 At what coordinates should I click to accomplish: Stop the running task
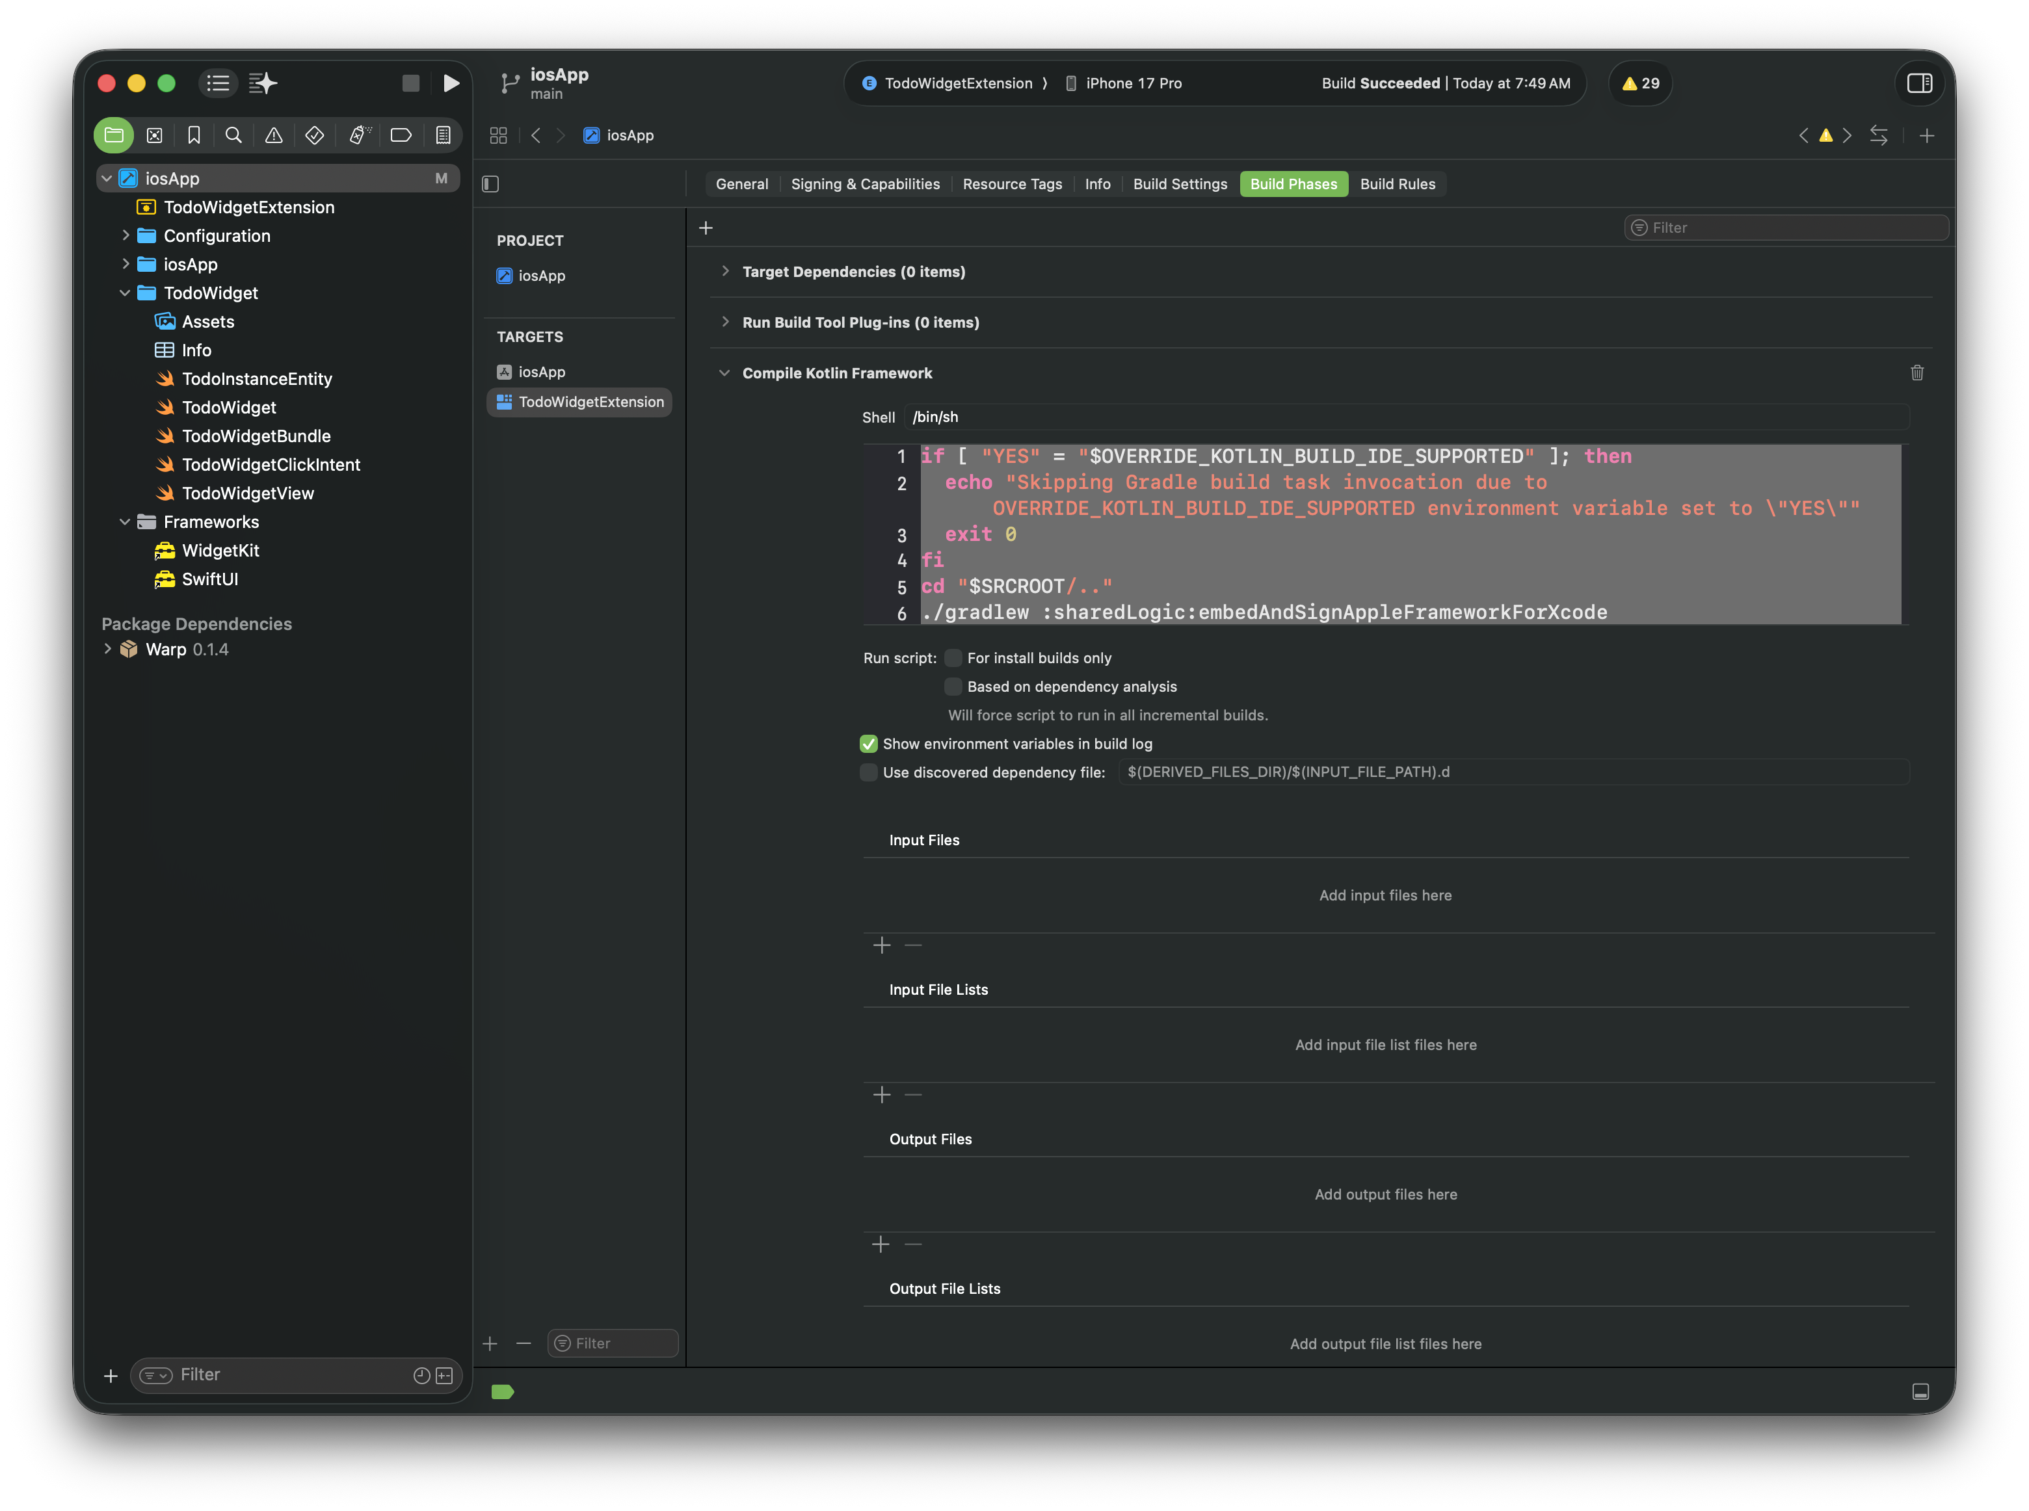[411, 83]
